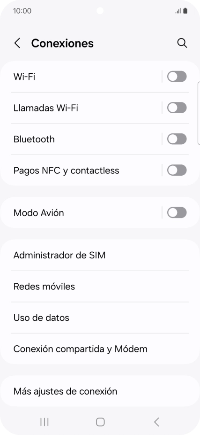Tap the home navigation button

100,422
